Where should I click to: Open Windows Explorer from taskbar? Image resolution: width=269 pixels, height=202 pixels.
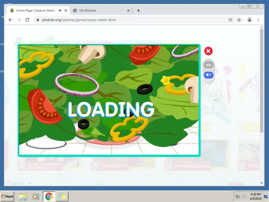coord(23,196)
